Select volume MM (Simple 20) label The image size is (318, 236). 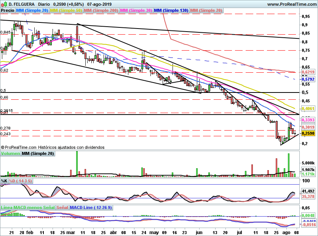[x=38, y=153]
